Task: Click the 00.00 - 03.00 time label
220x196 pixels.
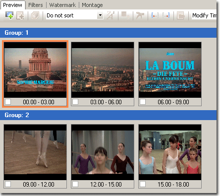Action: (39, 102)
